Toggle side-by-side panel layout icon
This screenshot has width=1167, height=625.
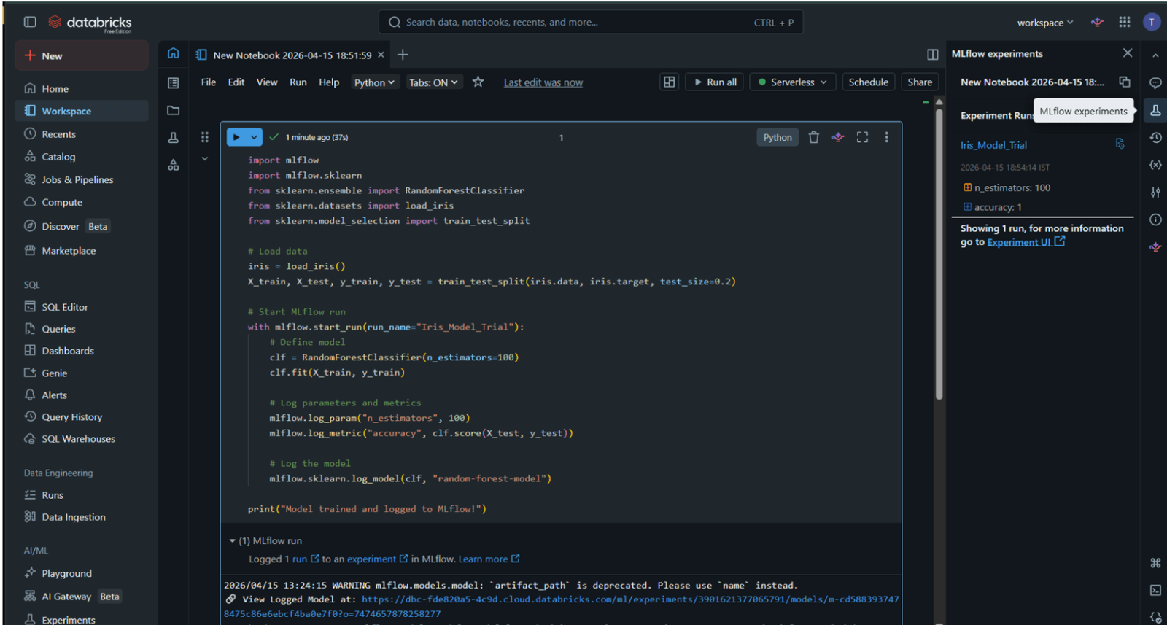pos(932,55)
